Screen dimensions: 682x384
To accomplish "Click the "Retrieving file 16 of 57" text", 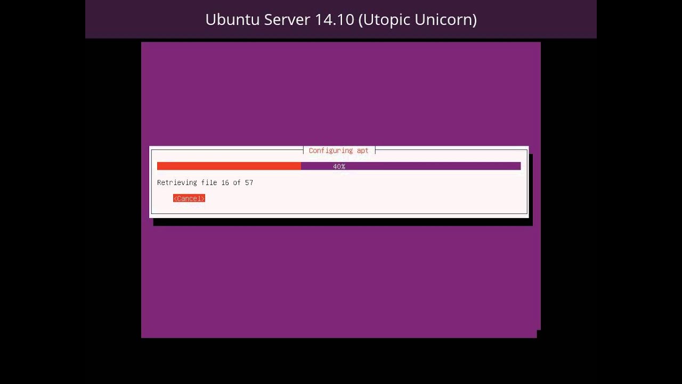I will 205,182.
